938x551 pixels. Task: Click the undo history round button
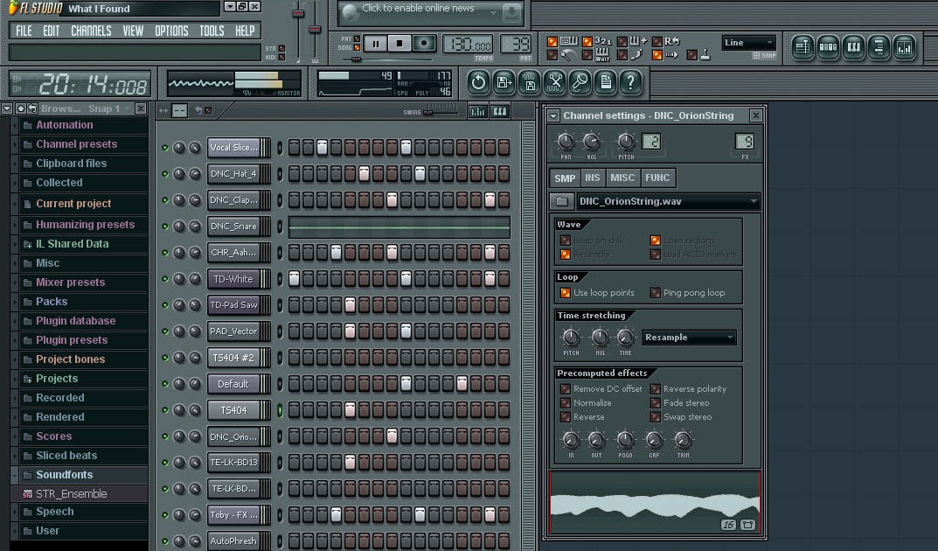tap(478, 82)
